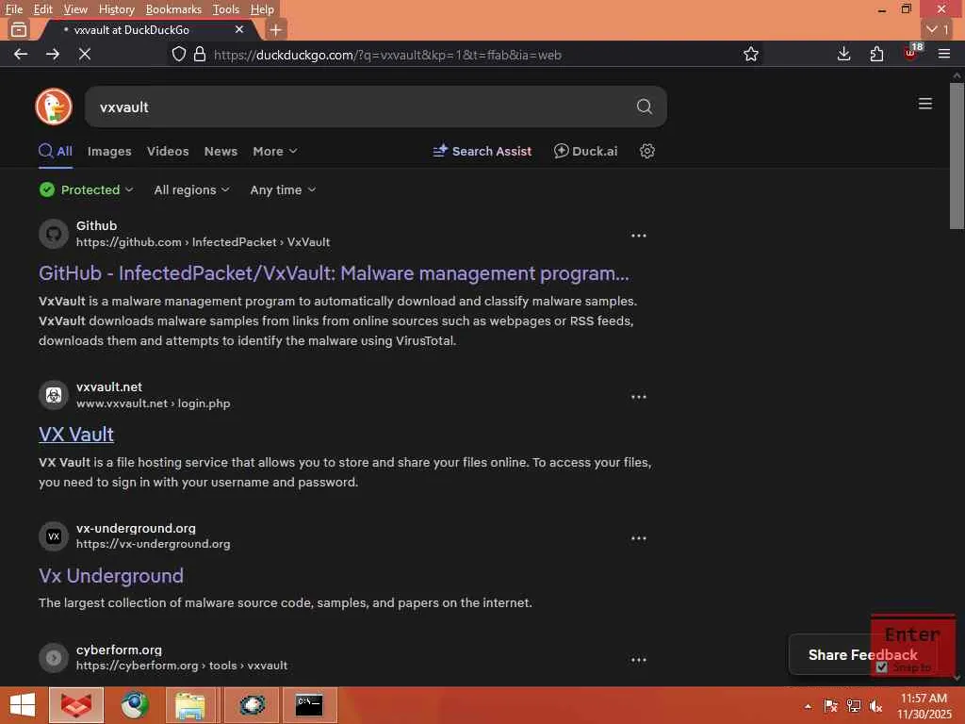
Task: Open more options for Github result
Action: coord(639,236)
